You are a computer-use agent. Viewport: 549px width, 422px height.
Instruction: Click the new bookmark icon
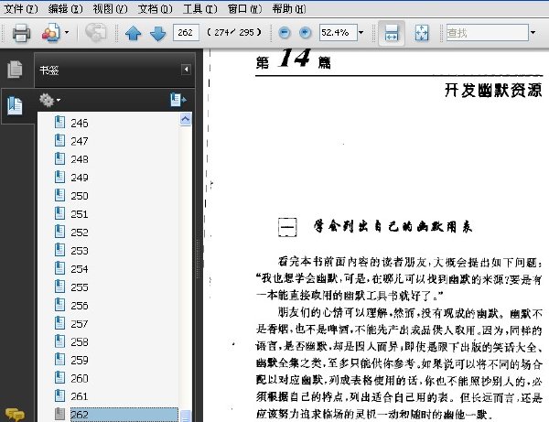178,100
